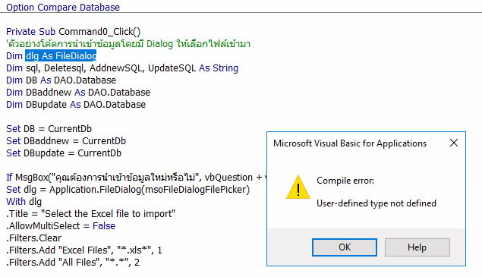Open Help for the compile error
Image resolution: width=482 pixels, height=277 pixels.
click(x=417, y=247)
